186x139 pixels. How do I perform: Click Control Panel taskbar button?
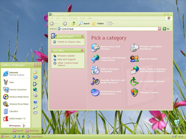(x=41, y=137)
